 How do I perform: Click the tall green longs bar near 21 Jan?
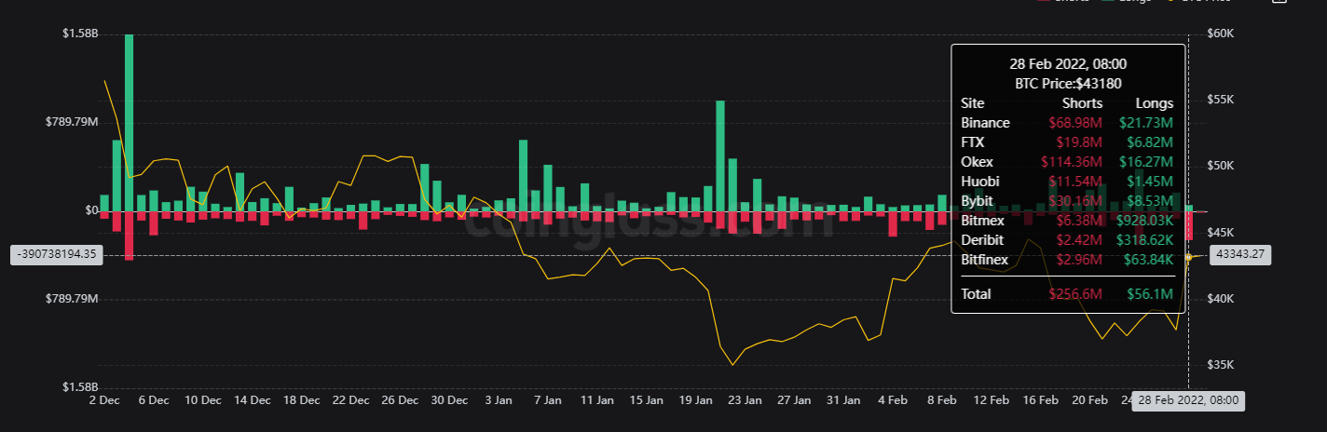(720, 155)
